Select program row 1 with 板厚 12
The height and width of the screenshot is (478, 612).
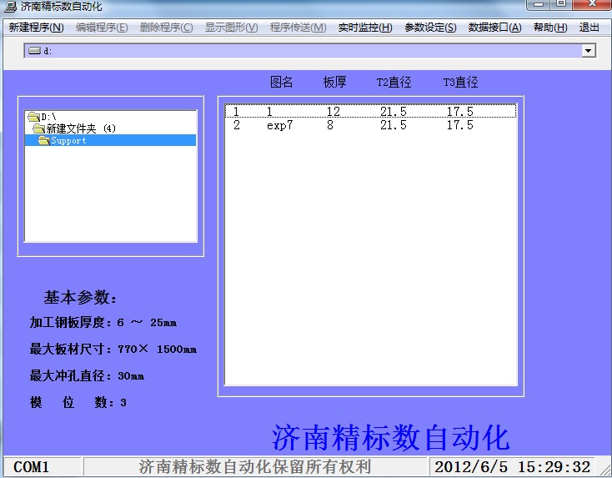click(369, 112)
